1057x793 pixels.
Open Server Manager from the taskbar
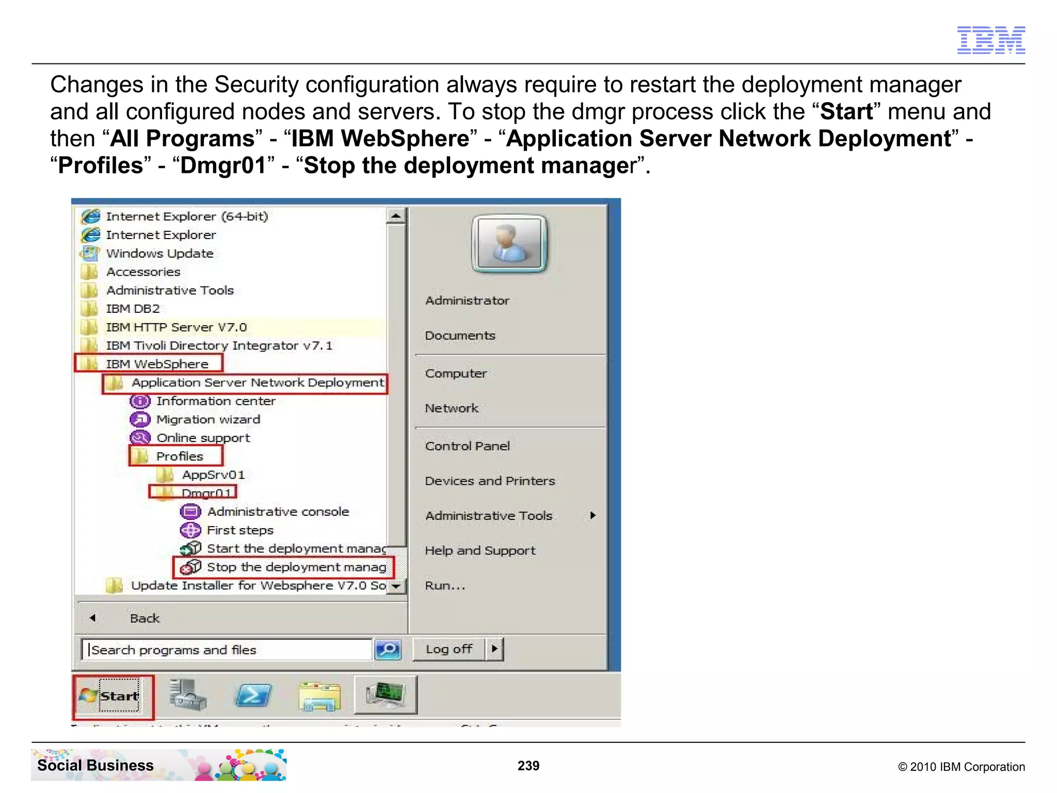point(187,695)
